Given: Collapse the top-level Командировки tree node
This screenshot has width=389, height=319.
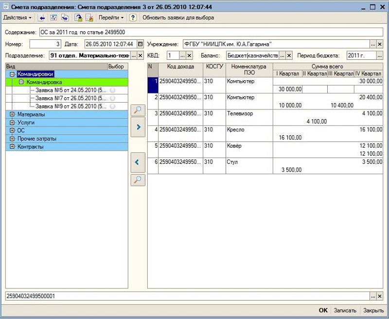Looking at the screenshot, I should (x=12, y=74).
